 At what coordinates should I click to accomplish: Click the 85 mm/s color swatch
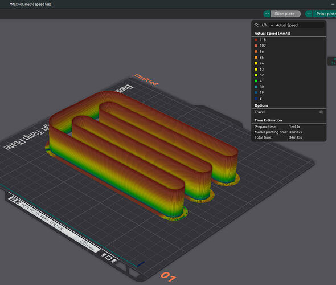(x=256, y=58)
